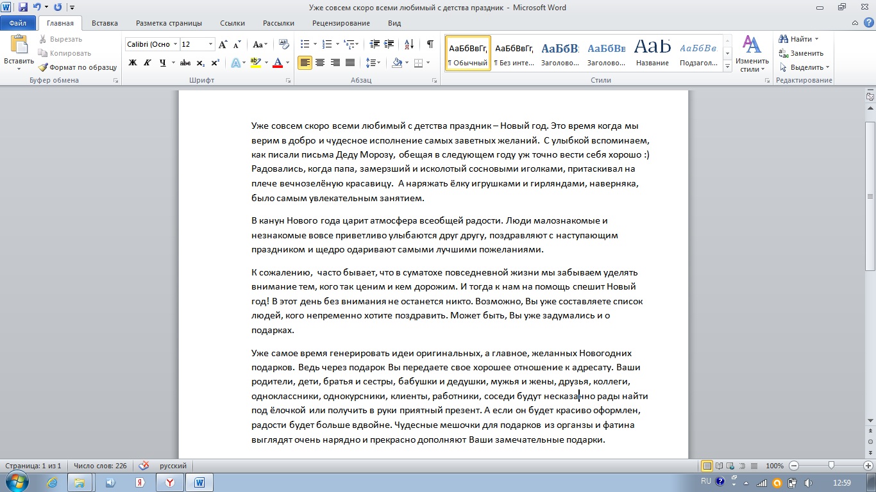Align text right
Screen dimensions: 876x492
335,63
